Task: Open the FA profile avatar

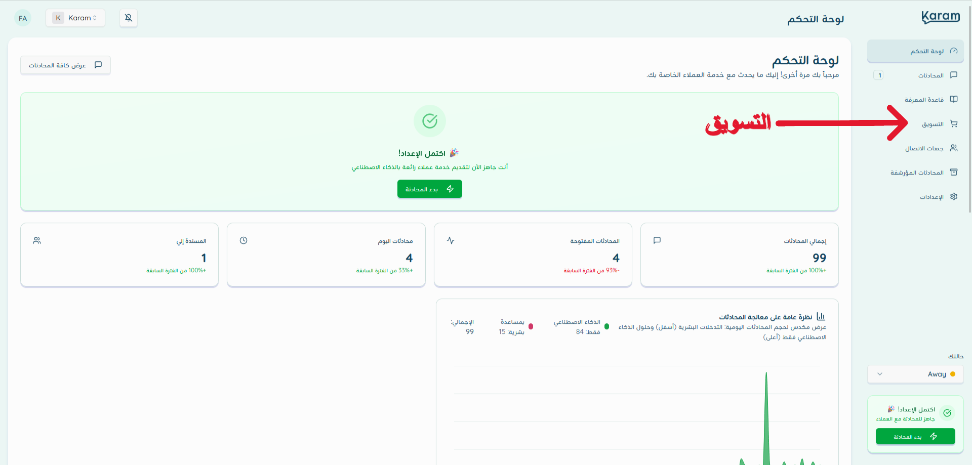Action: point(22,18)
